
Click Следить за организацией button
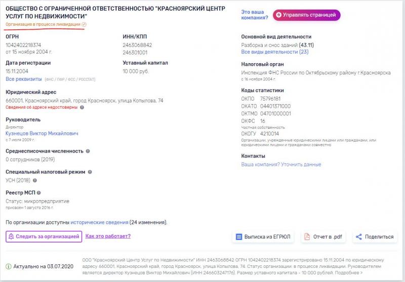tap(44, 237)
